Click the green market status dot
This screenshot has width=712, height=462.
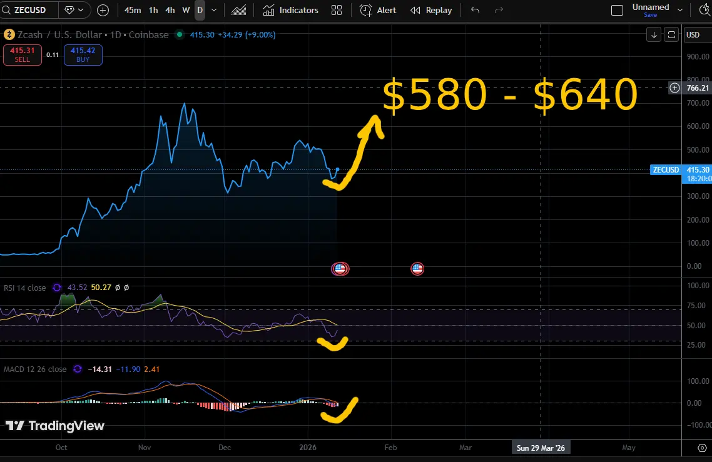(180, 34)
